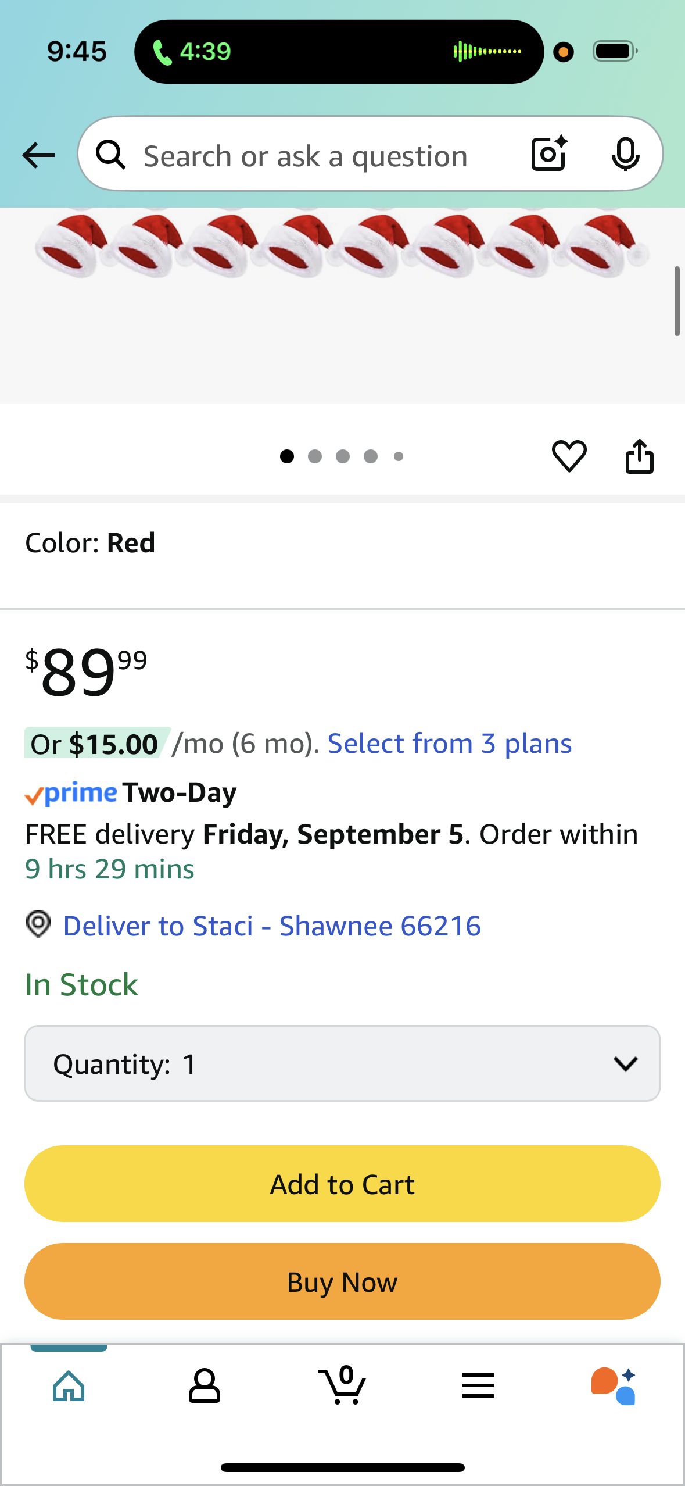Click Add to Cart button
The image size is (685, 1486).
pyautogui.click(x=342, y=1184)
